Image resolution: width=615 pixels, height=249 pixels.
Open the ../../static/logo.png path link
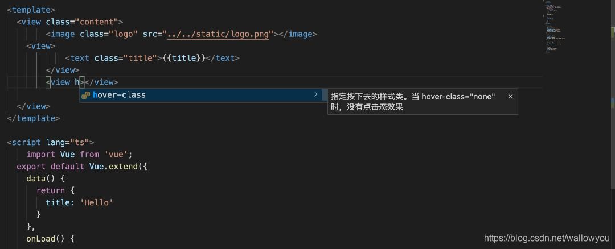(x=220, y=34)
